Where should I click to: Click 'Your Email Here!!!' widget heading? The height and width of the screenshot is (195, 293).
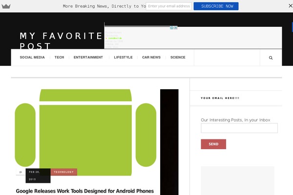pos(220,98)
